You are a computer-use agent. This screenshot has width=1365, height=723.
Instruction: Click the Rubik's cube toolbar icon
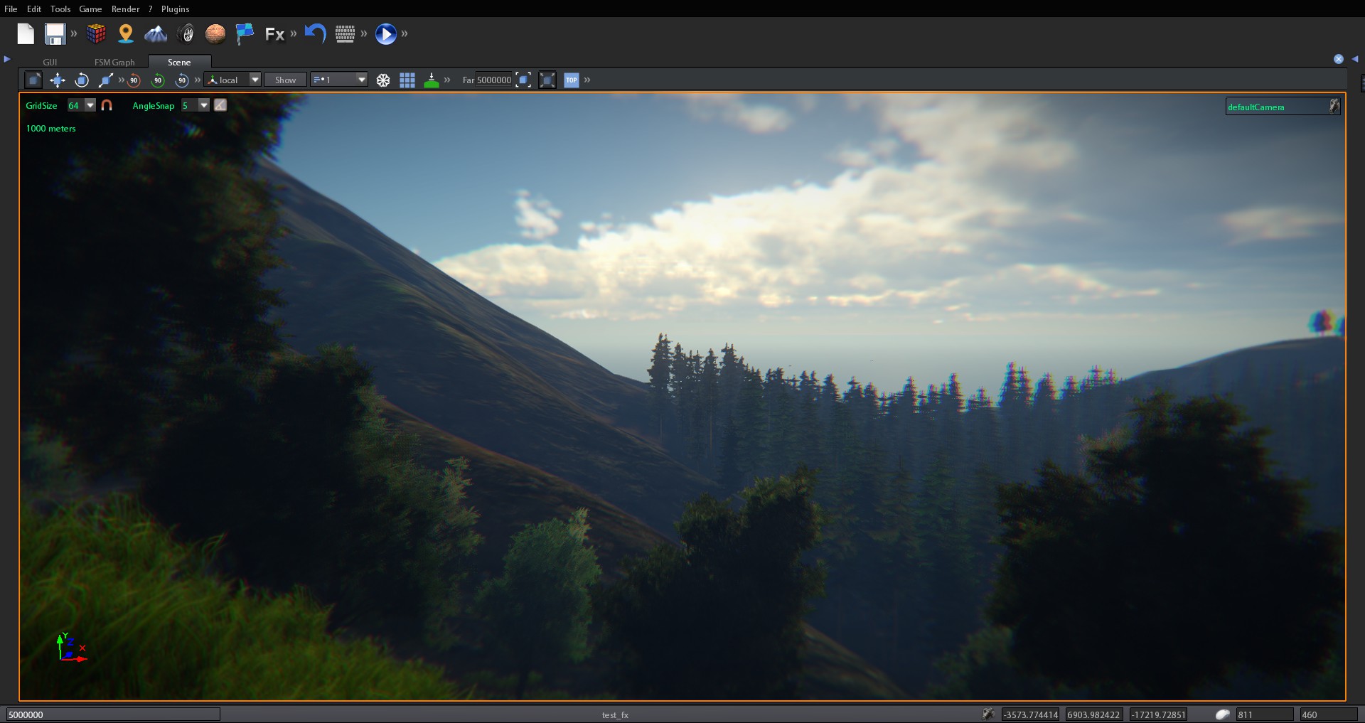pos(95,33)
